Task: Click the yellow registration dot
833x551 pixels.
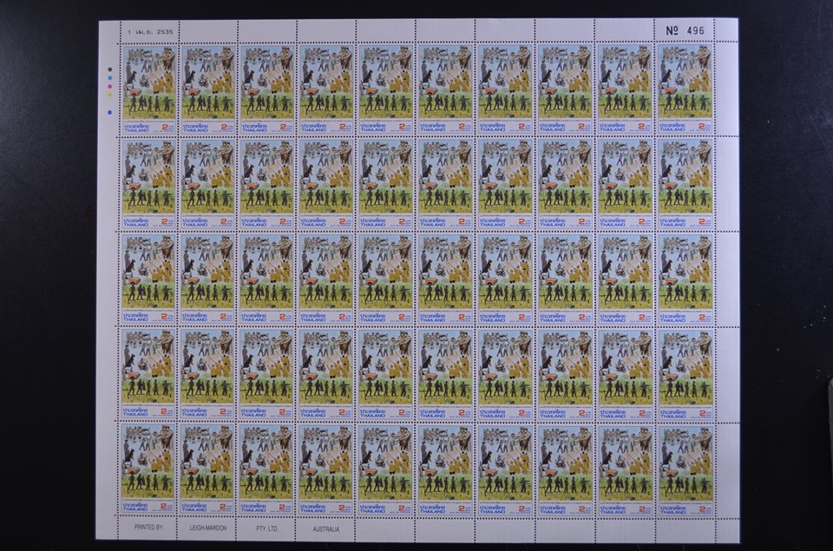Action: click(x=109, y=94)
